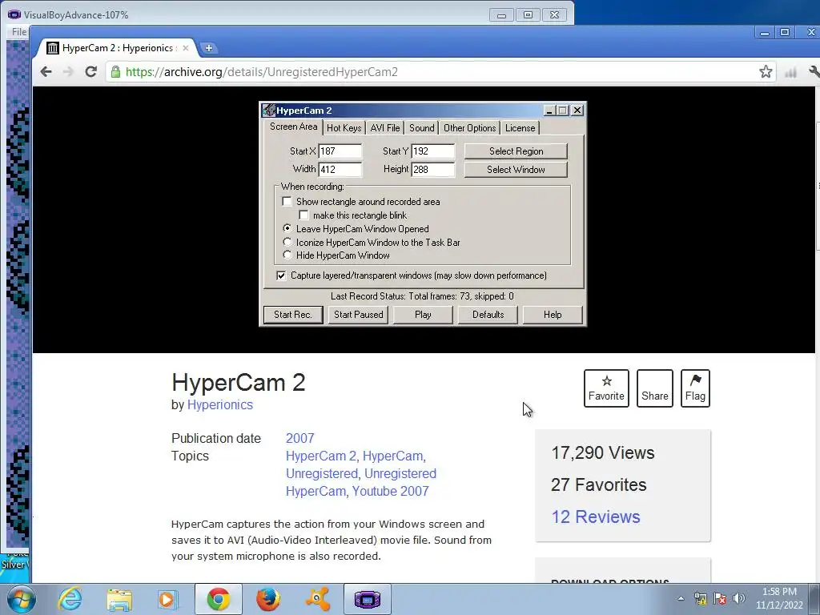Screen dimensions: 820x615
Task: Click the Play button in HyperCam
Action: (x=423, y=314)
